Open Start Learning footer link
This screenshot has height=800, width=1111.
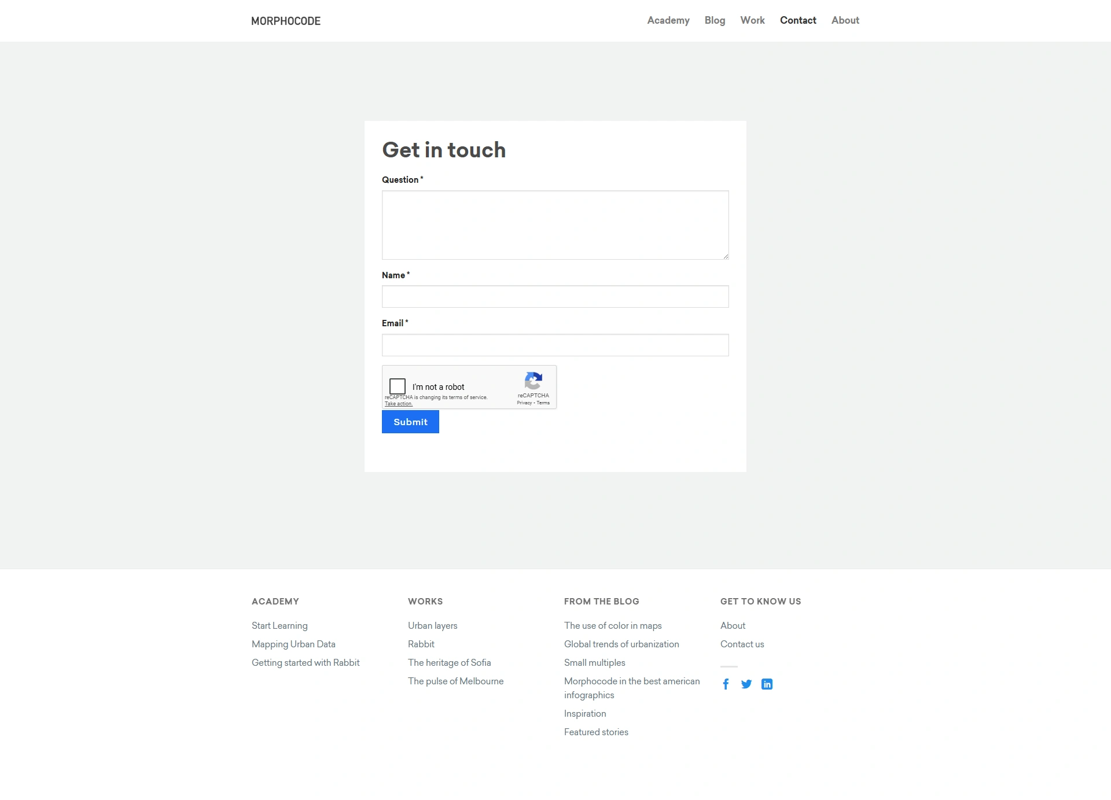(279, 625)
